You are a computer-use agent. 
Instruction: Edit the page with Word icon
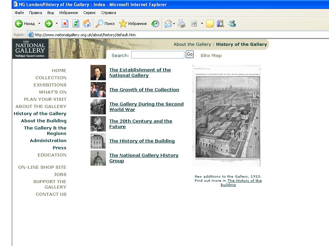pos(194,24)
